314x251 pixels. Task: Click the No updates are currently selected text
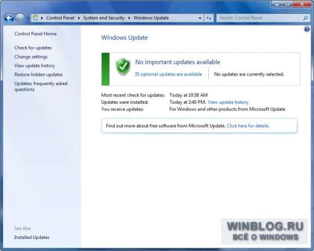(249, 74)
